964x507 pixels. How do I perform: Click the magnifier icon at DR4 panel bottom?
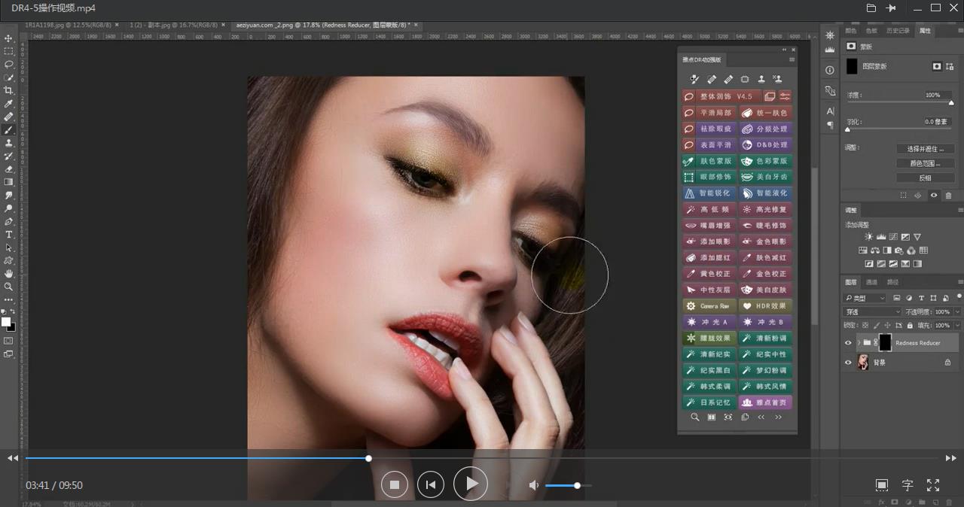coord(695,417)
